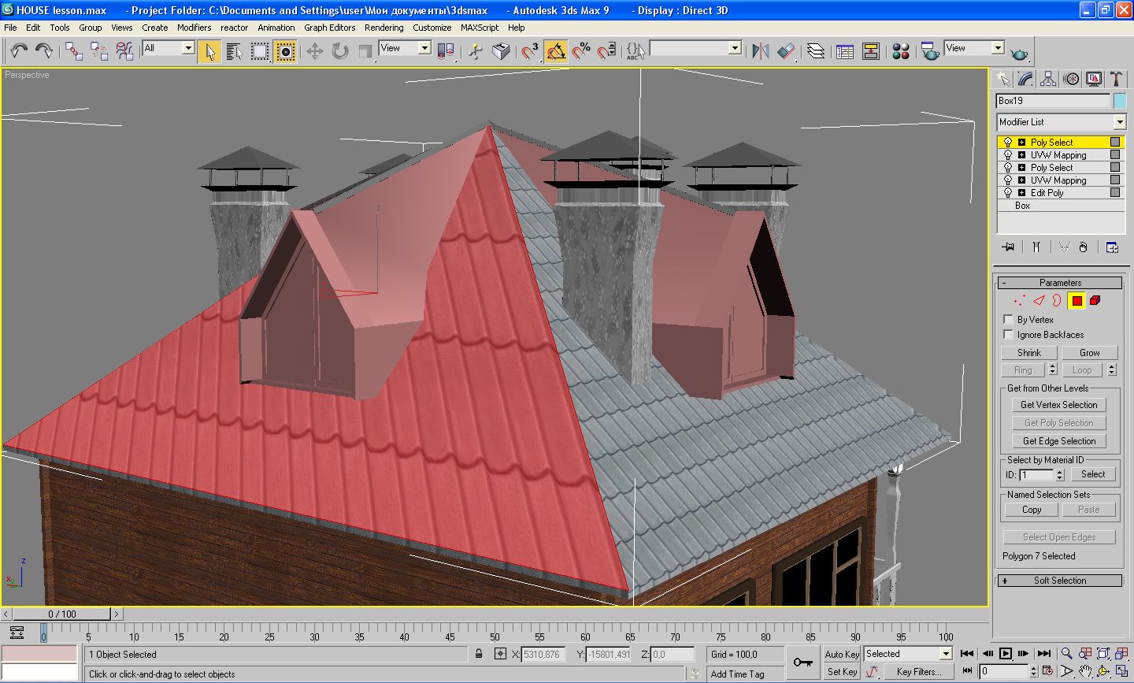
Task: Open the Render Scene dialog teapot icon
Action: pos(930,51)
